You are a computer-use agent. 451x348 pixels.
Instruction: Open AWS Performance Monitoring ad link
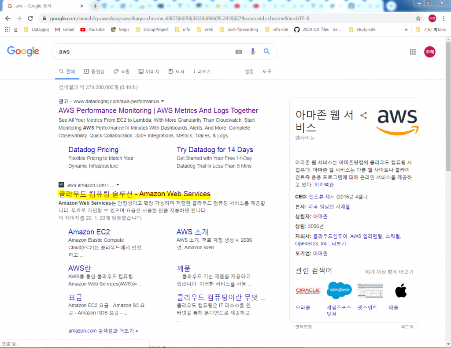click(158, 110)
